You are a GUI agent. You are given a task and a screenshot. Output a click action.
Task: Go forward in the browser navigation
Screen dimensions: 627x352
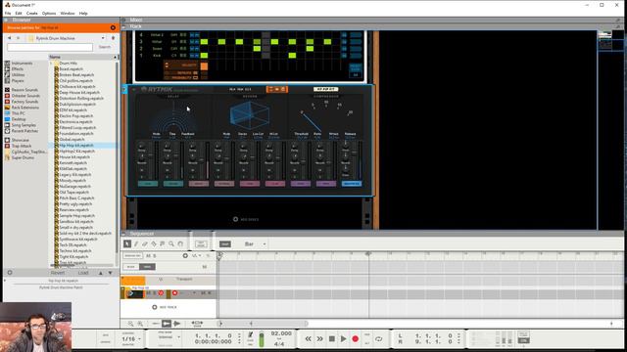coord(18,38)
